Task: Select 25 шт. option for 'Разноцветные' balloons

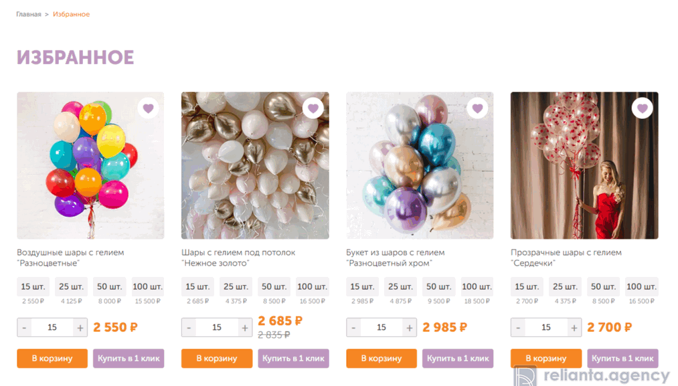Action: click(71, 286)
